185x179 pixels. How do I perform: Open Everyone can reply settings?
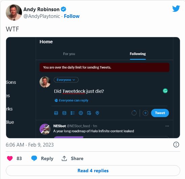click(x=71, y=100)
